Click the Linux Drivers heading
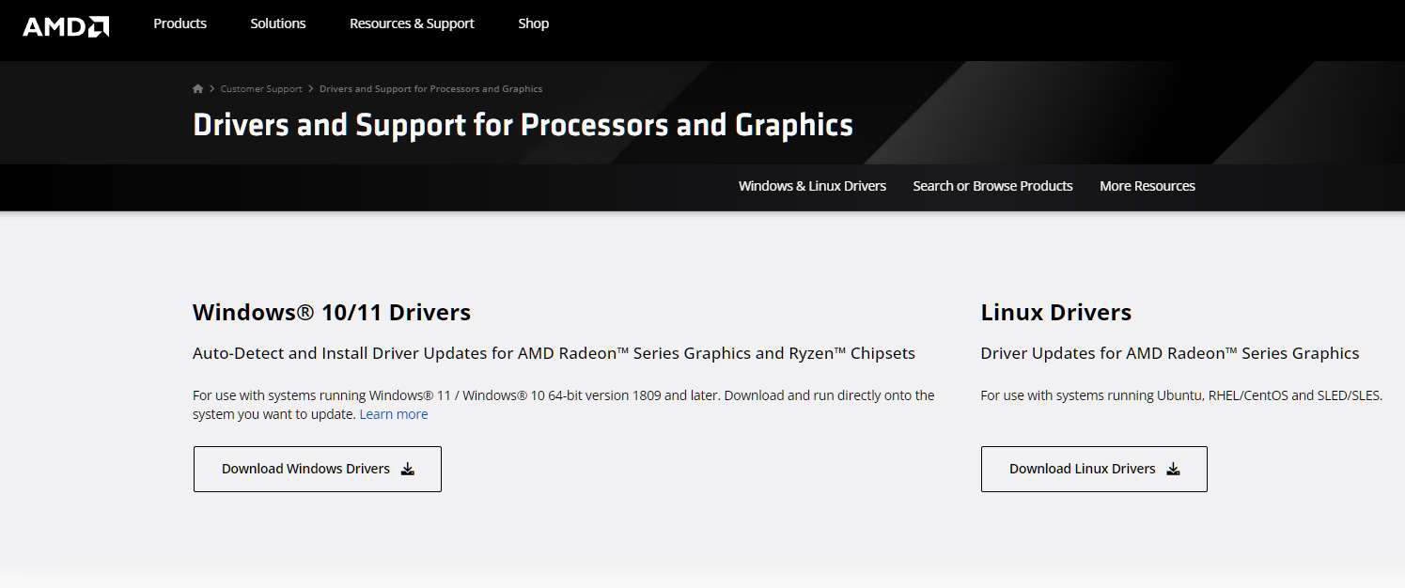Image resolution: width=1405 pixels, height=588 pixels. click(1055, 312)
